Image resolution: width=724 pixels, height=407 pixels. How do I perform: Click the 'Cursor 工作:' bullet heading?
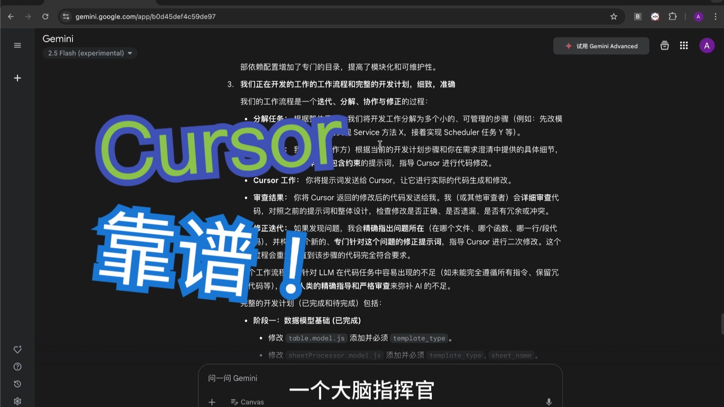[276, 180]
